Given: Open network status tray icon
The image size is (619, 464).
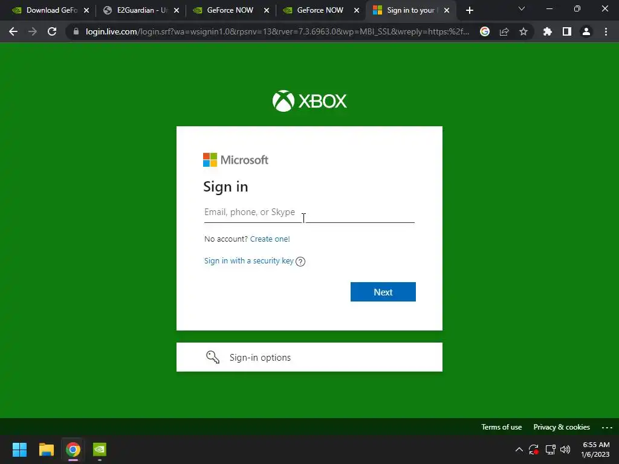Looking at the screenshot, I should coord(550,449).
